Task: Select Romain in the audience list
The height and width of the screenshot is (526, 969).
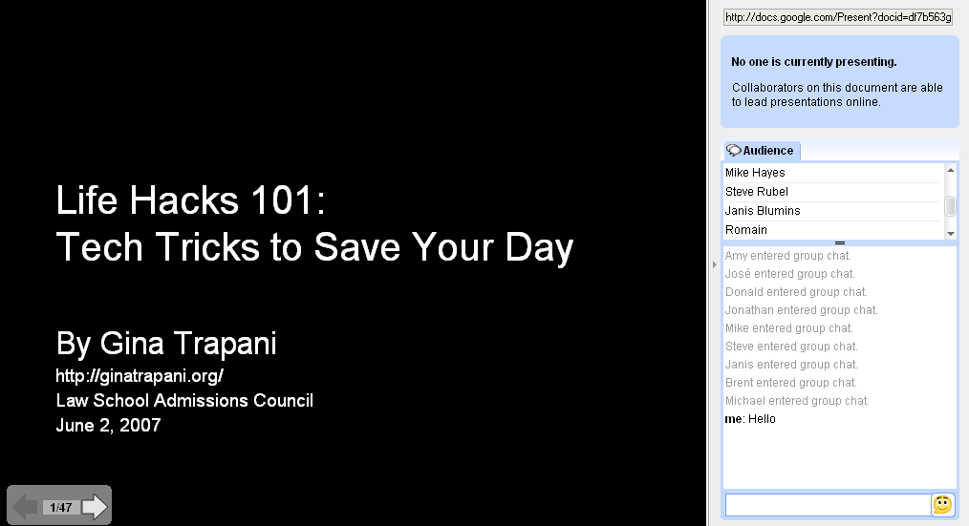Action: coord(832,230)
